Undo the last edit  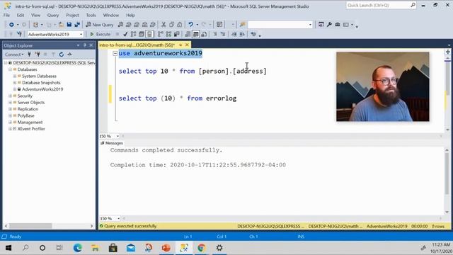[x=190, y=25]
